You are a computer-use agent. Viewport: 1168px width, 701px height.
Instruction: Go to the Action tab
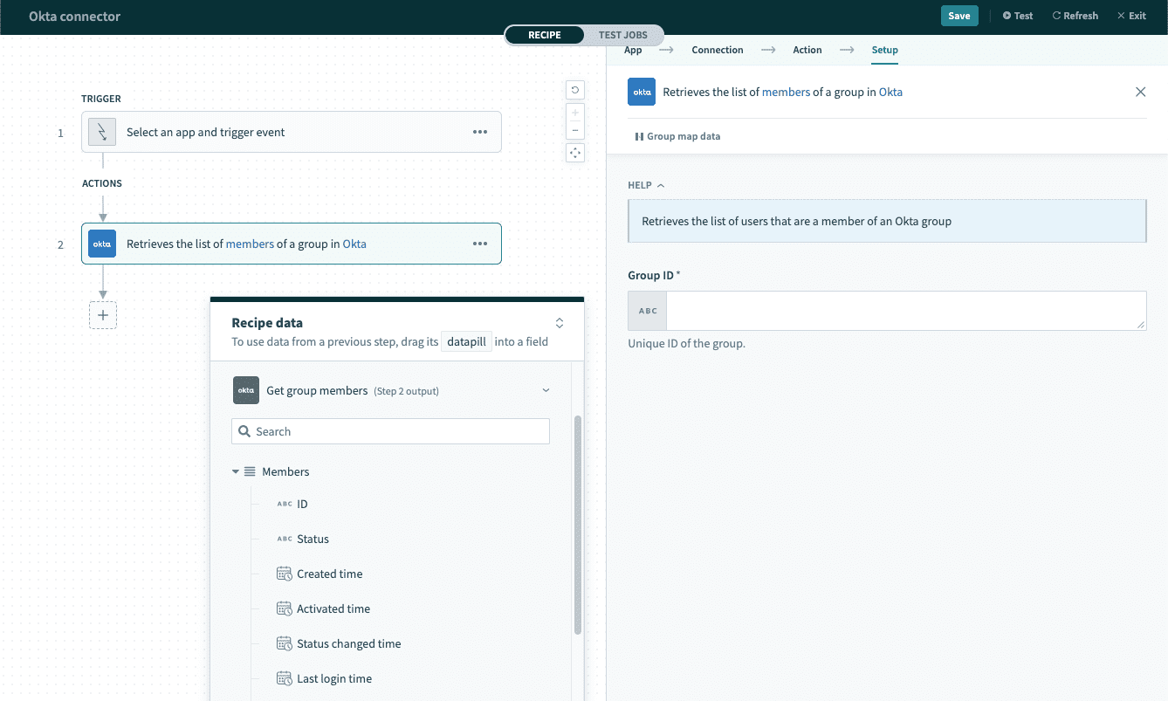click(807, 50)
